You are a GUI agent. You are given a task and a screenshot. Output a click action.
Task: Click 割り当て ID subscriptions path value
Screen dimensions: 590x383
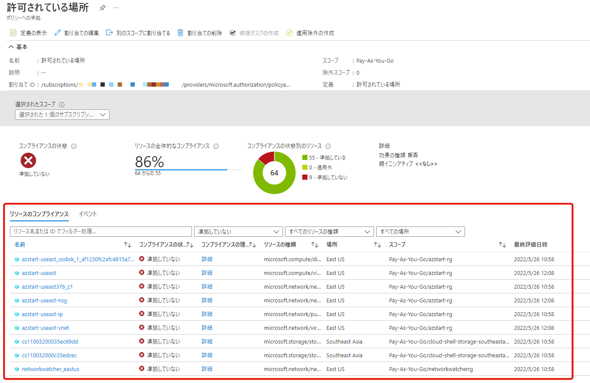[x=166, y=85]
